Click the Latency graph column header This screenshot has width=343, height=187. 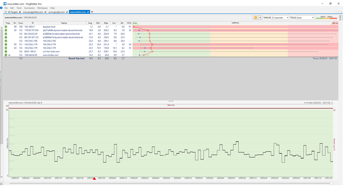coord(235,23)
